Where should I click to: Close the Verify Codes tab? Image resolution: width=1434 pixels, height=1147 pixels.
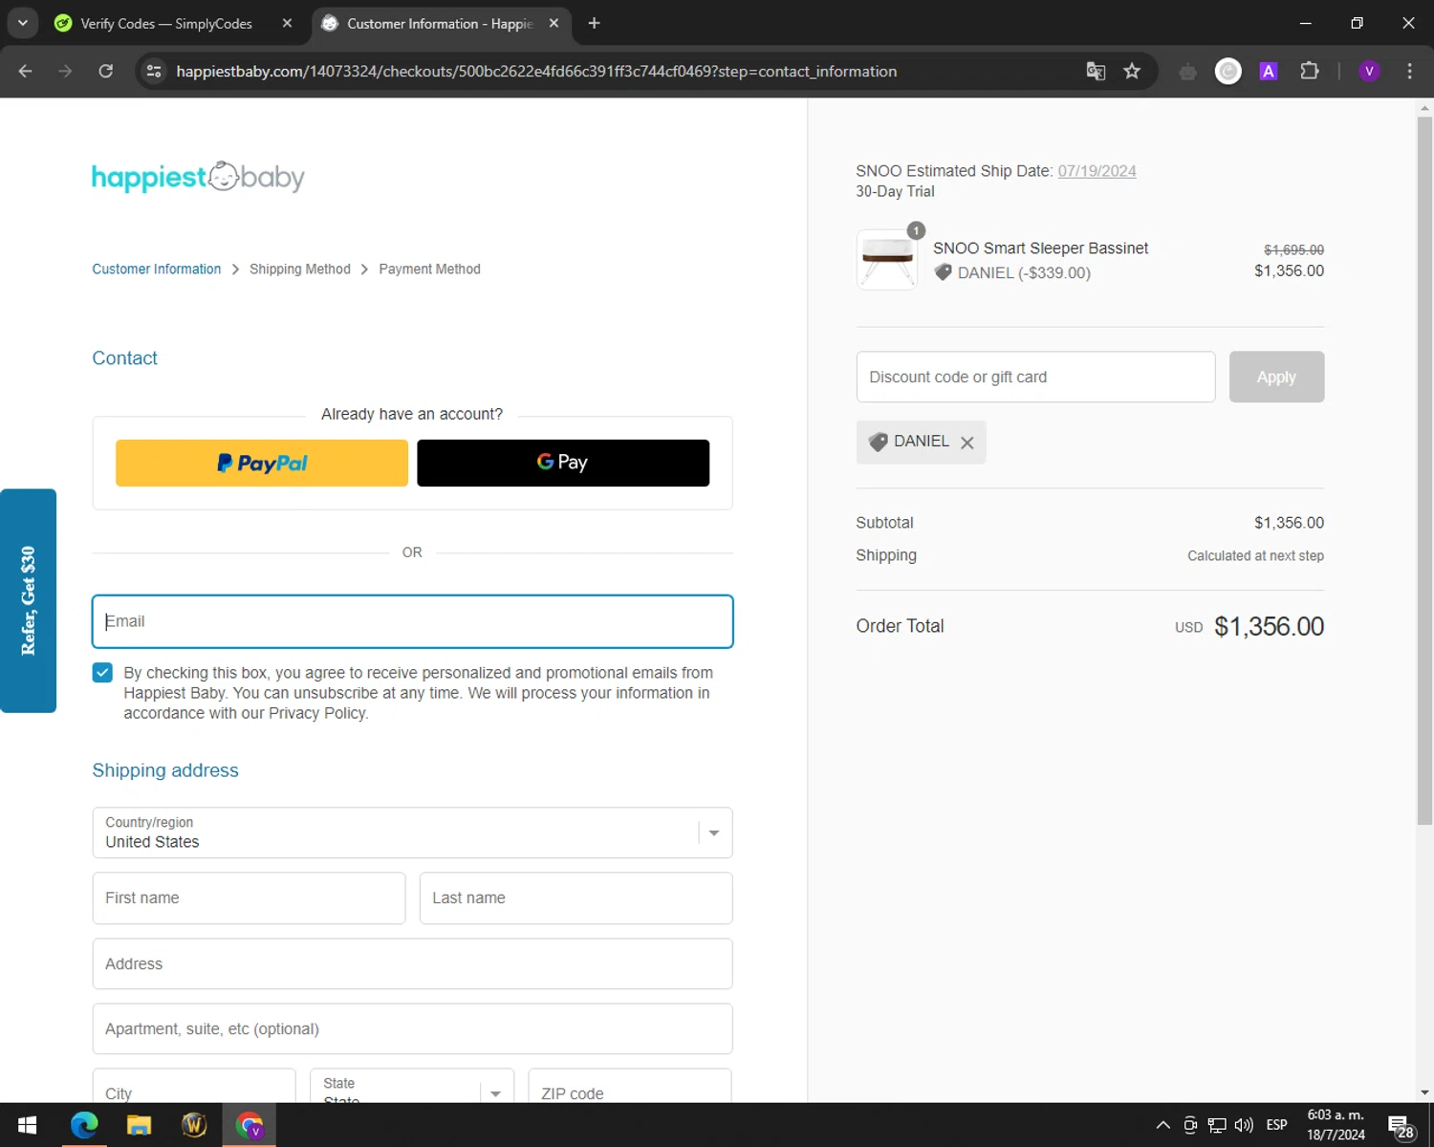click(x=287, y=23)
